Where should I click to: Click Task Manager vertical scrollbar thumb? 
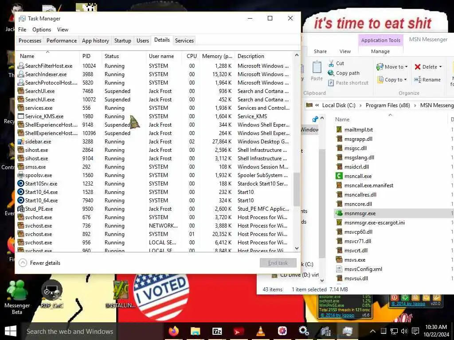pyautogui.click(x=297, y=189)
